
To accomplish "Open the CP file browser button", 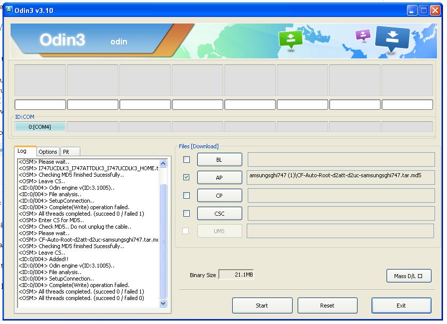I will pyautogui.click(x=220, y=196).
